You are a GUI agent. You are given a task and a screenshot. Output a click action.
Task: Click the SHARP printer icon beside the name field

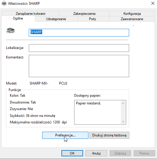pos(10,31)
